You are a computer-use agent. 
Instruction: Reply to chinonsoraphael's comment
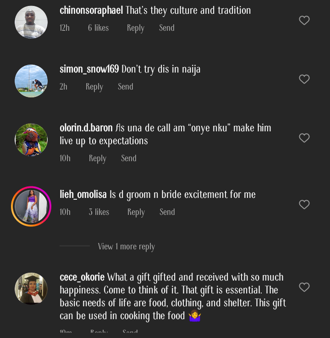(136, 28)
